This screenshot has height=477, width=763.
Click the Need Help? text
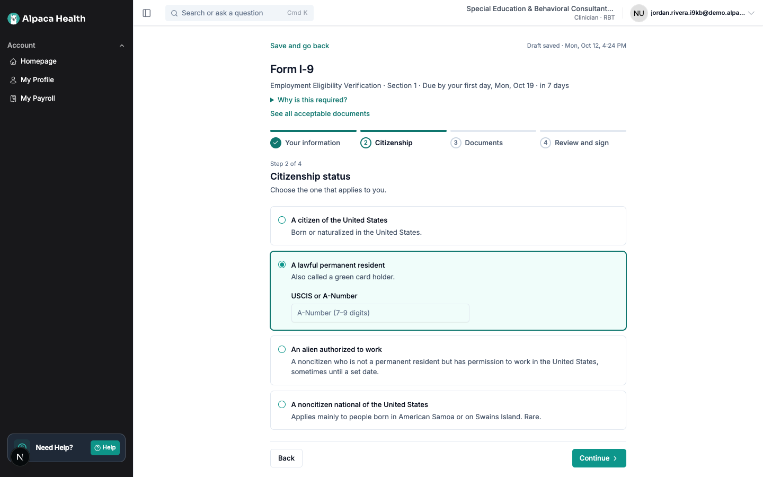54,448
